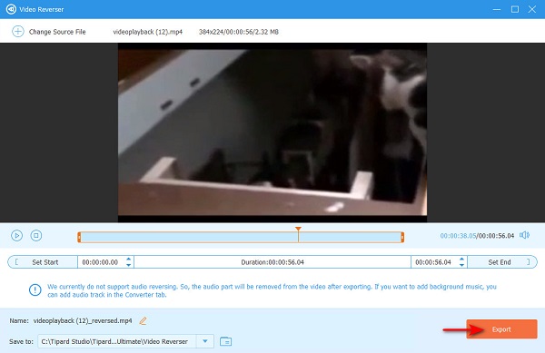The height and width of the screenshot is (353, 545).
Task: Click the Set End button
Action: coord(502,262)
